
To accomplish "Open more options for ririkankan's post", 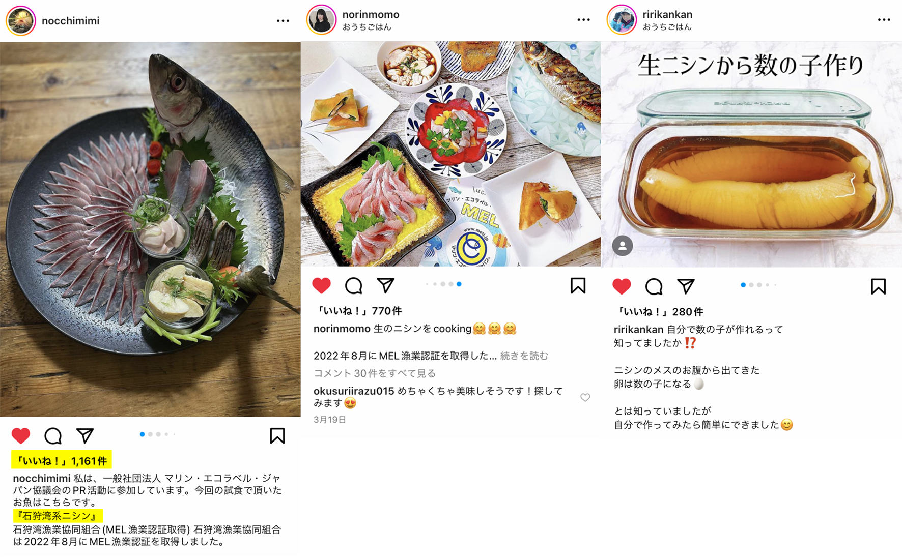I will coord(884,20).
